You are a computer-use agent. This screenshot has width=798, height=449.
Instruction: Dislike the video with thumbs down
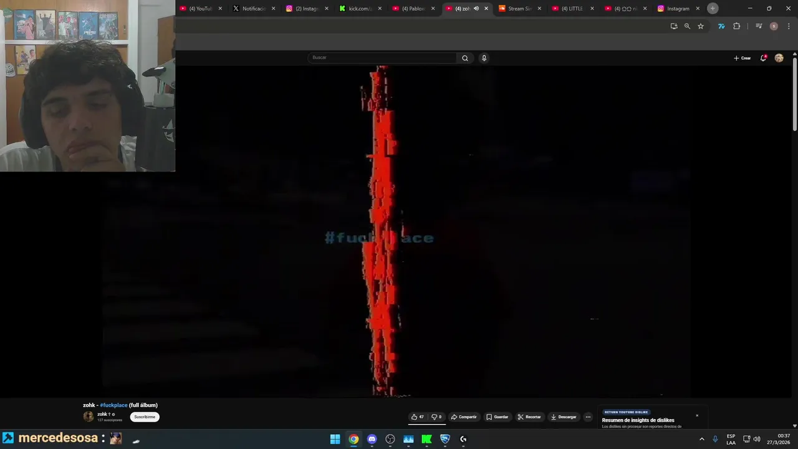pyautogui.click(x=436, y=417)
